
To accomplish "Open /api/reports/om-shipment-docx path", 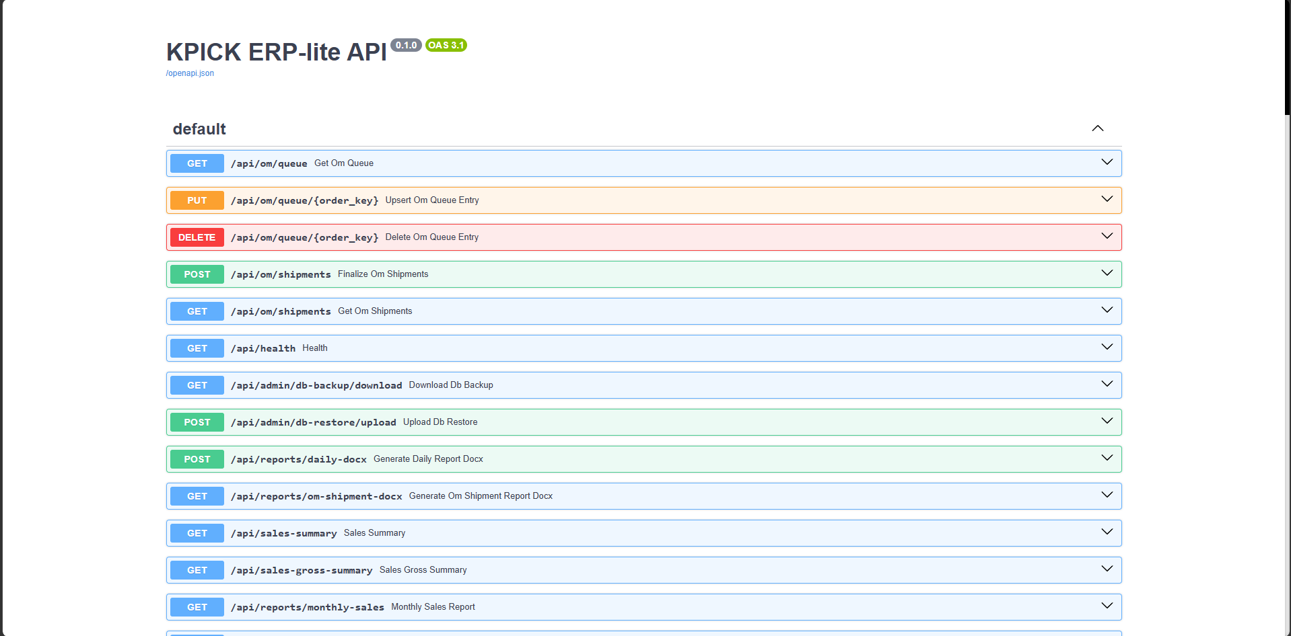I will click(x=316, y=496).
